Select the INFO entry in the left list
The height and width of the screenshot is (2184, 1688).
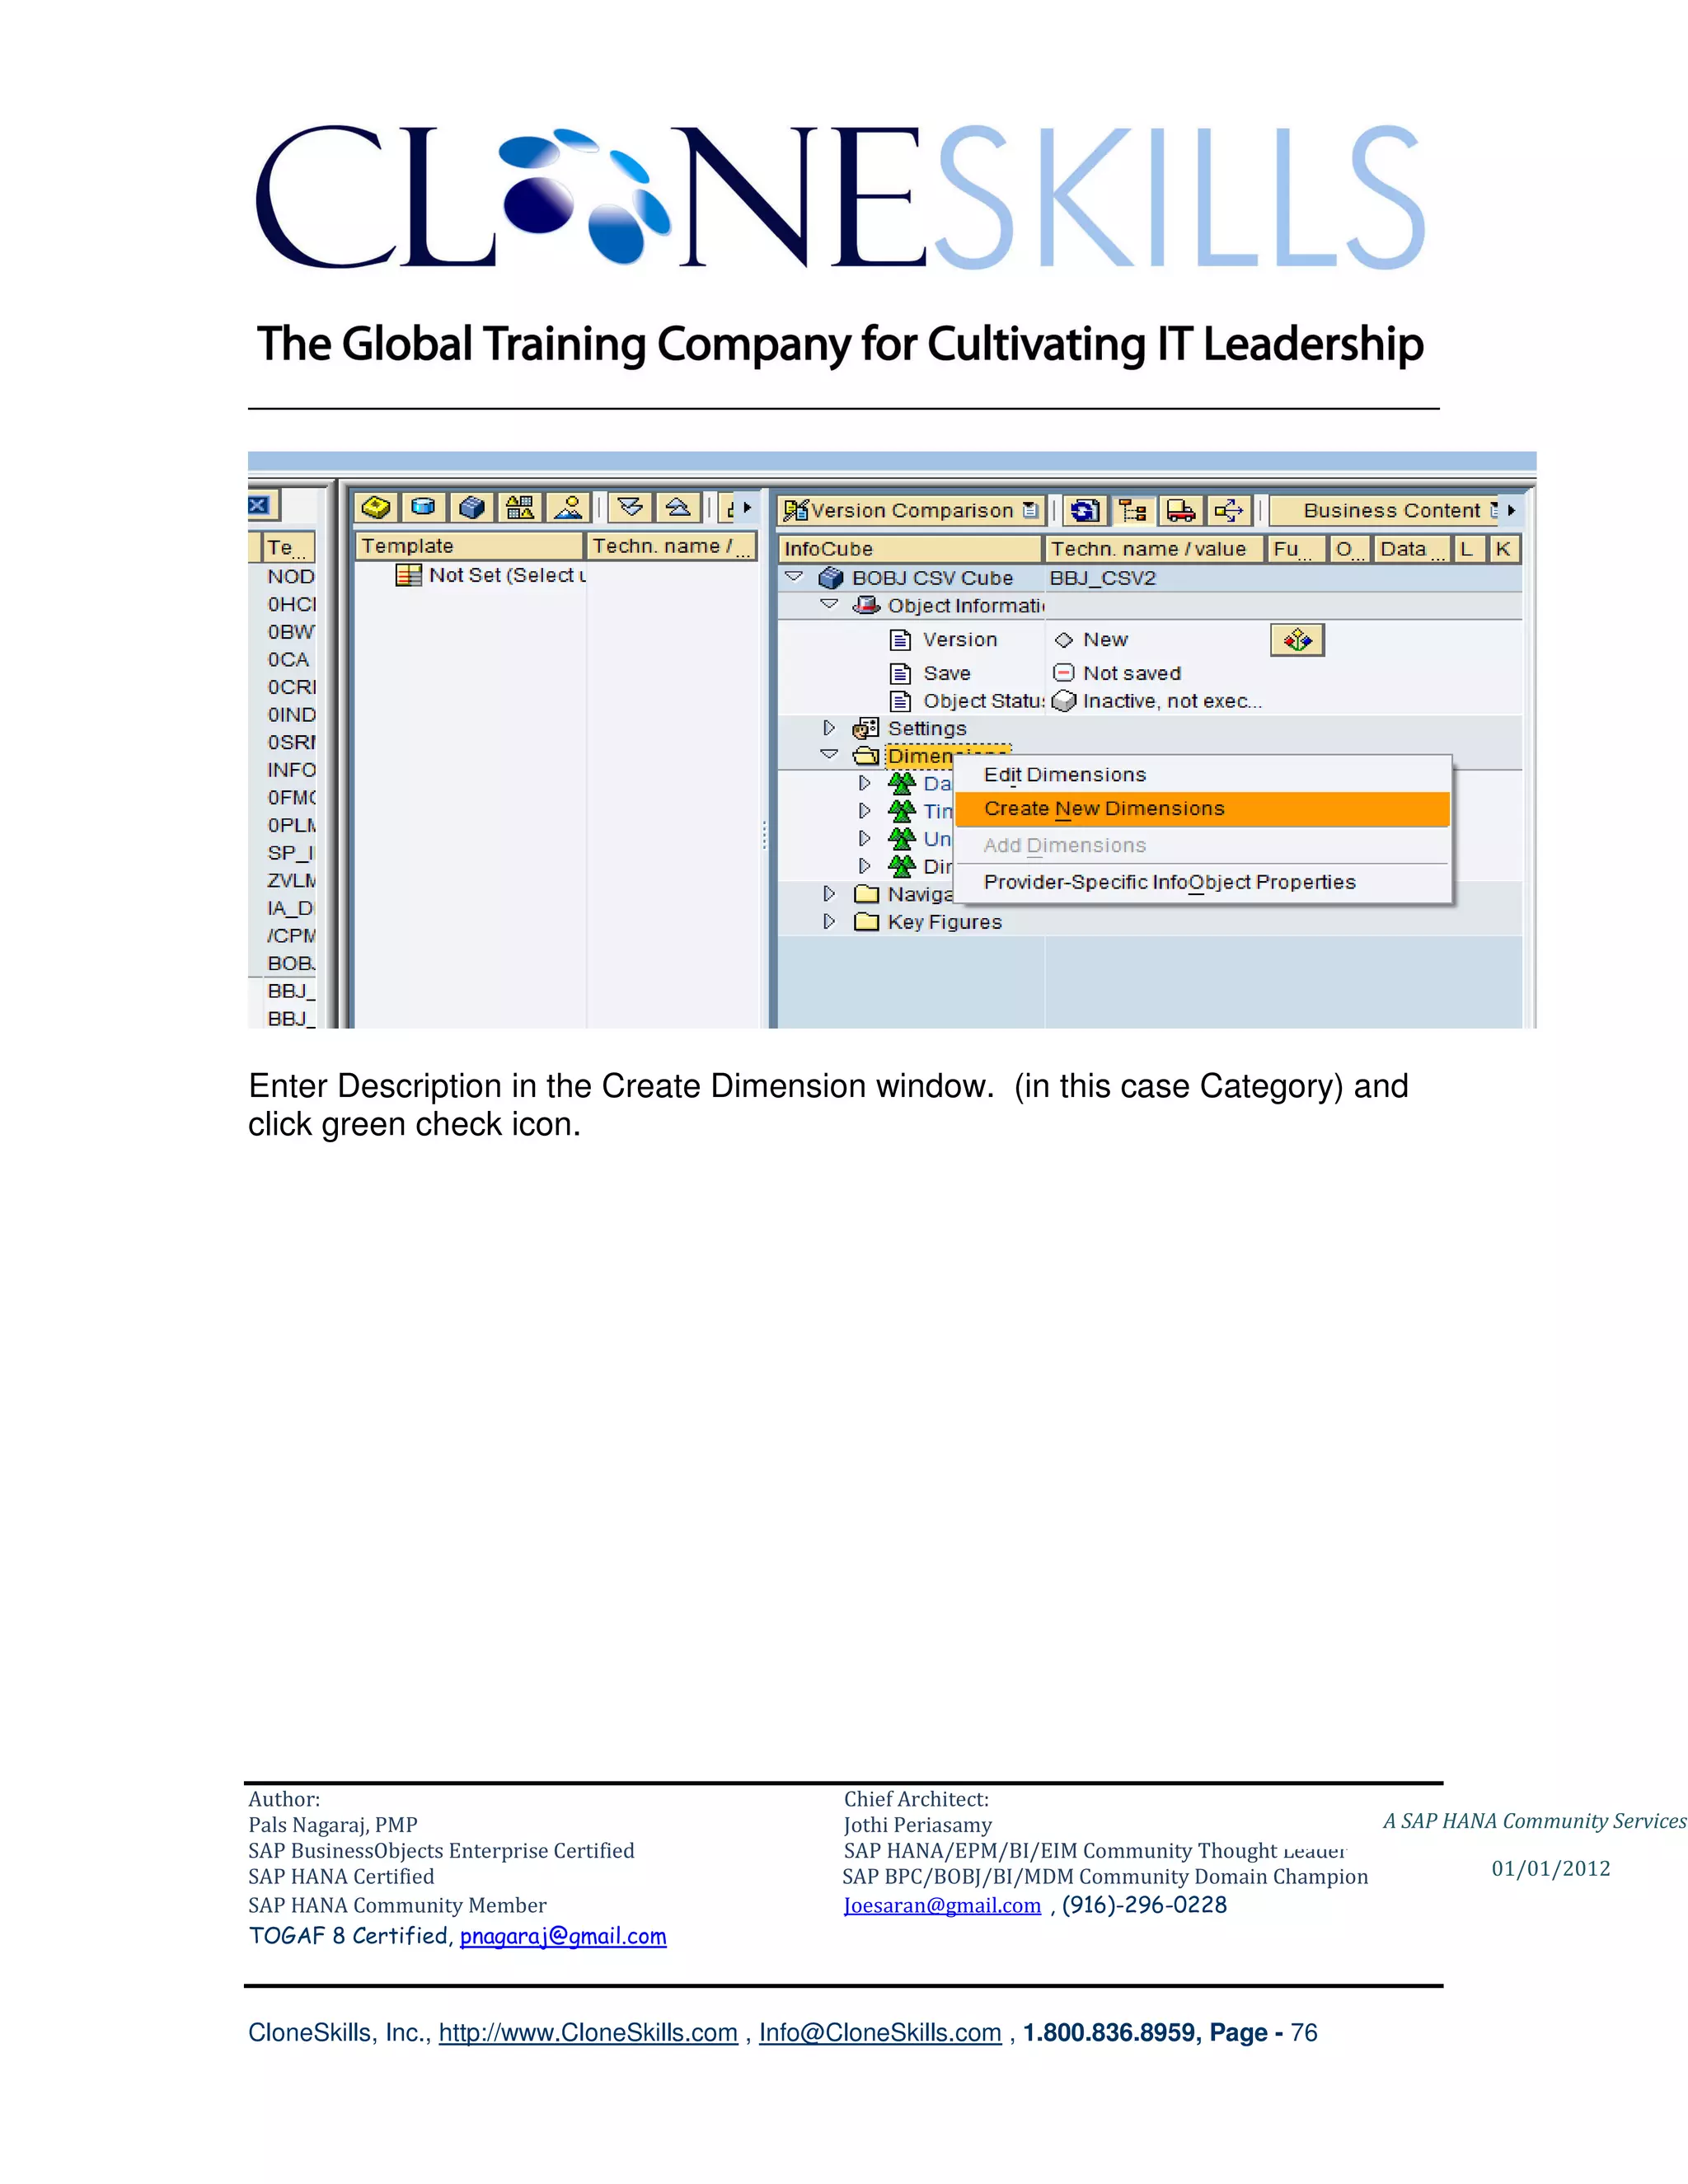(291, 770)
